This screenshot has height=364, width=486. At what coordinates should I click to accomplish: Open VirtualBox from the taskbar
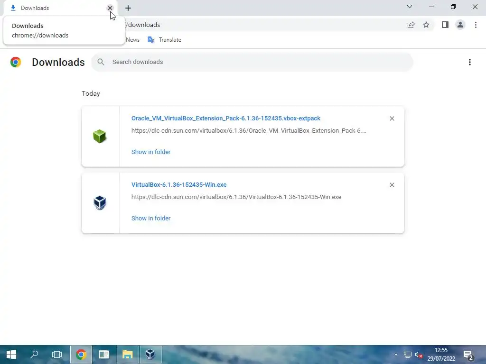pos(150,355)
